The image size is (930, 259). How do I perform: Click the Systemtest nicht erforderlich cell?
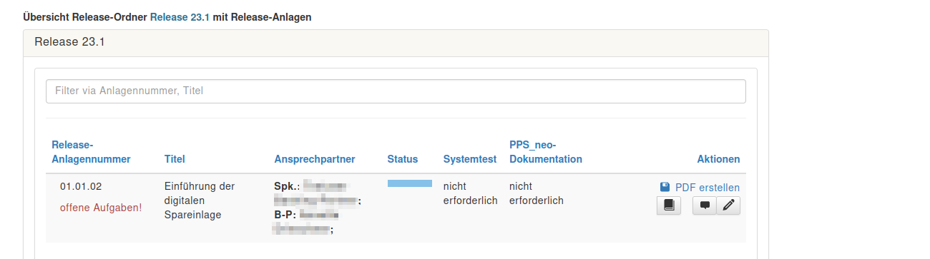[470, 193]
